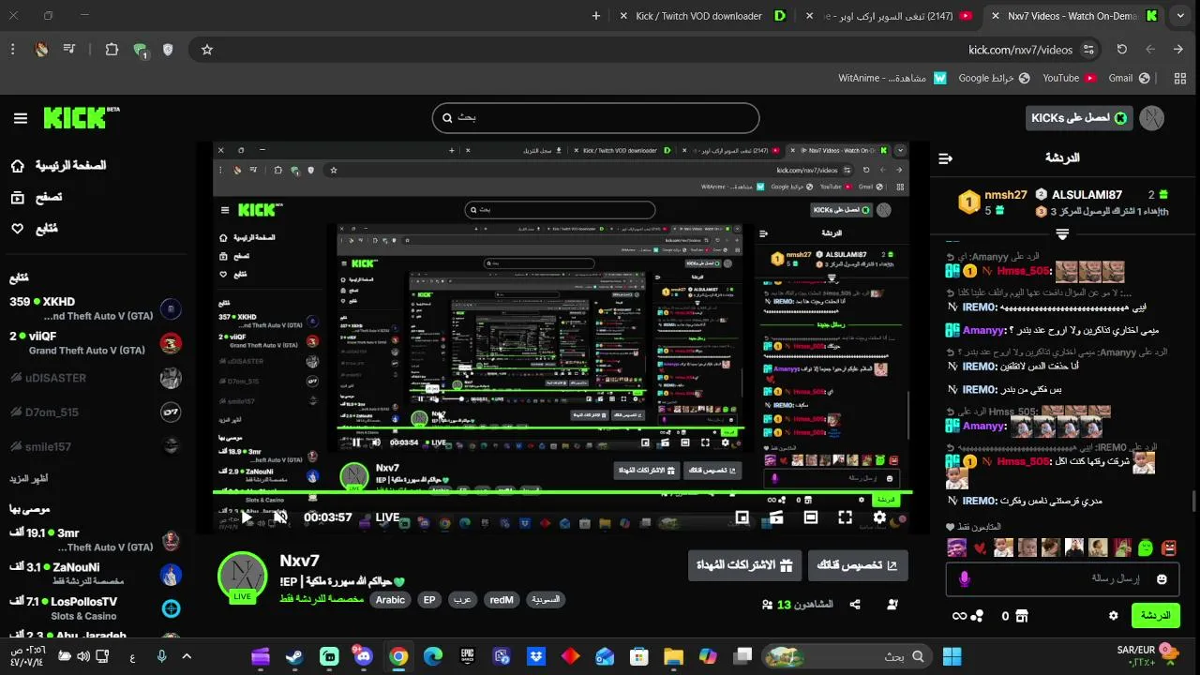Open LosPollosTV recommended channel

[x=94, y=608]
